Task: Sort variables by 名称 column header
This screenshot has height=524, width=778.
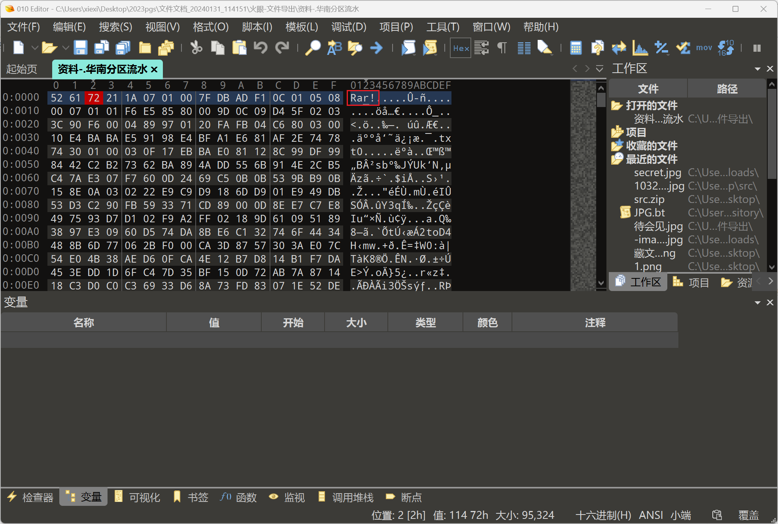Action: click(x=84, y=323)
